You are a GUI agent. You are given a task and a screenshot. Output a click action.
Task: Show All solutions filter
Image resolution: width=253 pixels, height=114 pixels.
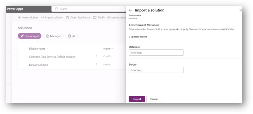[x=71, y=36]
